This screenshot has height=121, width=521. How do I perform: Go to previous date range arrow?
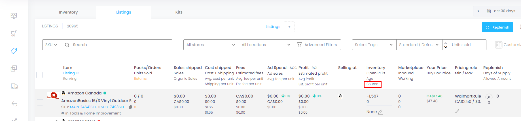[x=478, y=11]
